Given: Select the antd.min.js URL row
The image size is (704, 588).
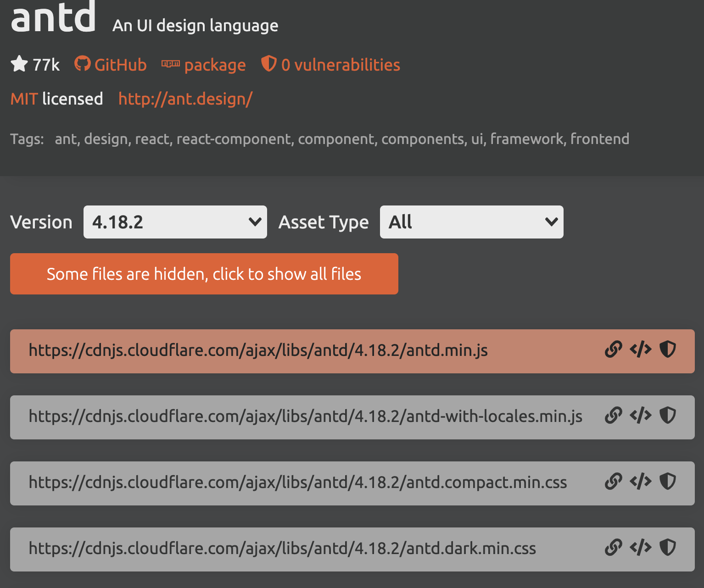Looking at the screenshot, I should [x=352, y=351].
